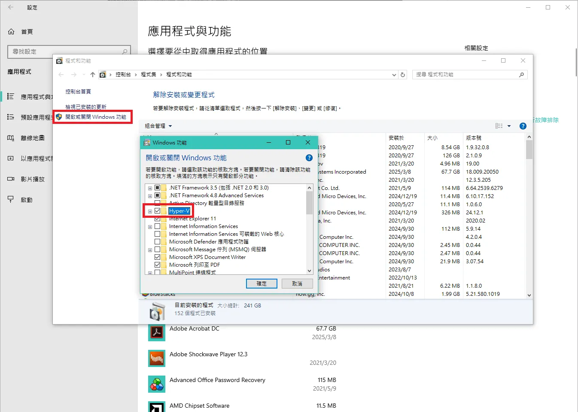Click the Windows 功能 dialog title icon
This screenshot has width=578, height=412.
[147, 142]
